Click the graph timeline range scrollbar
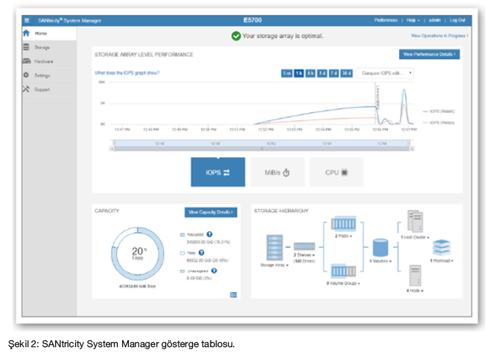This screenshot has width=493, height=354. (261, 145)
